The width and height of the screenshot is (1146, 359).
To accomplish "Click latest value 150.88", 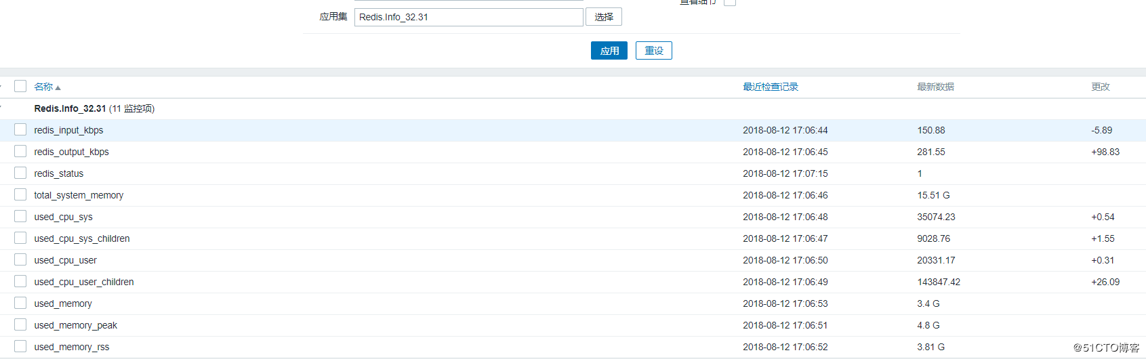I will coord(931,130).
